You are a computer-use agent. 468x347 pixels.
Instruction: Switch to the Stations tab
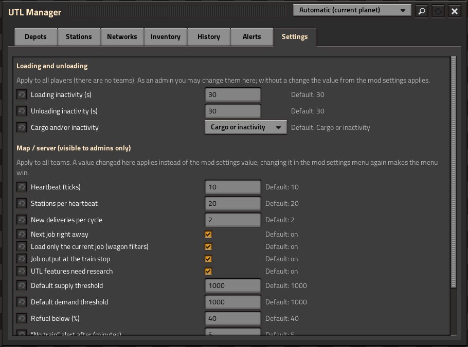[x=79, y=36]
